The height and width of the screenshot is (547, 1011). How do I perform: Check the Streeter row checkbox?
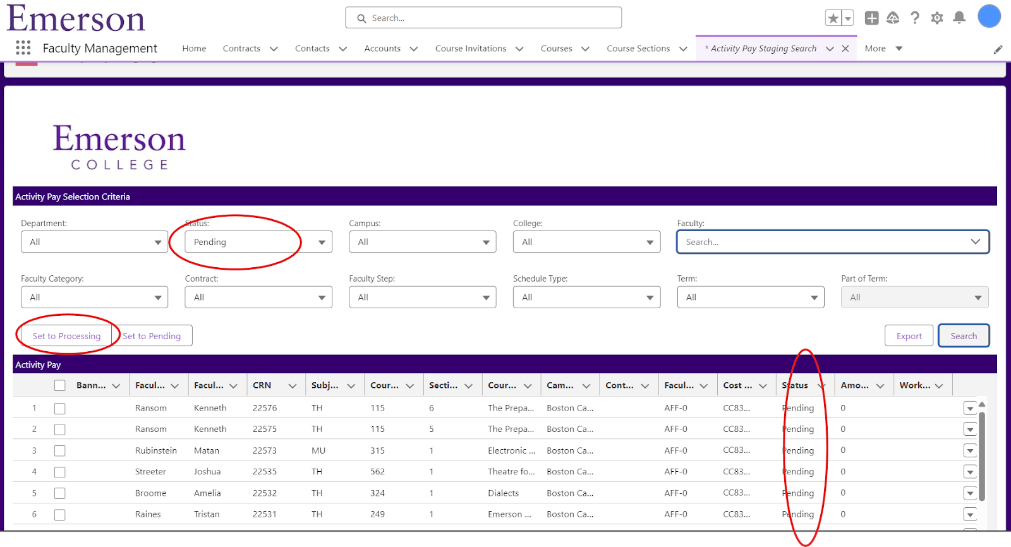[60, 472]
